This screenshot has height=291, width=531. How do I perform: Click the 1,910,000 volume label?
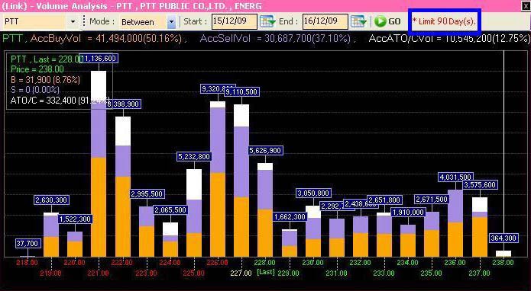pyautogui.click(x=408, y=213)
